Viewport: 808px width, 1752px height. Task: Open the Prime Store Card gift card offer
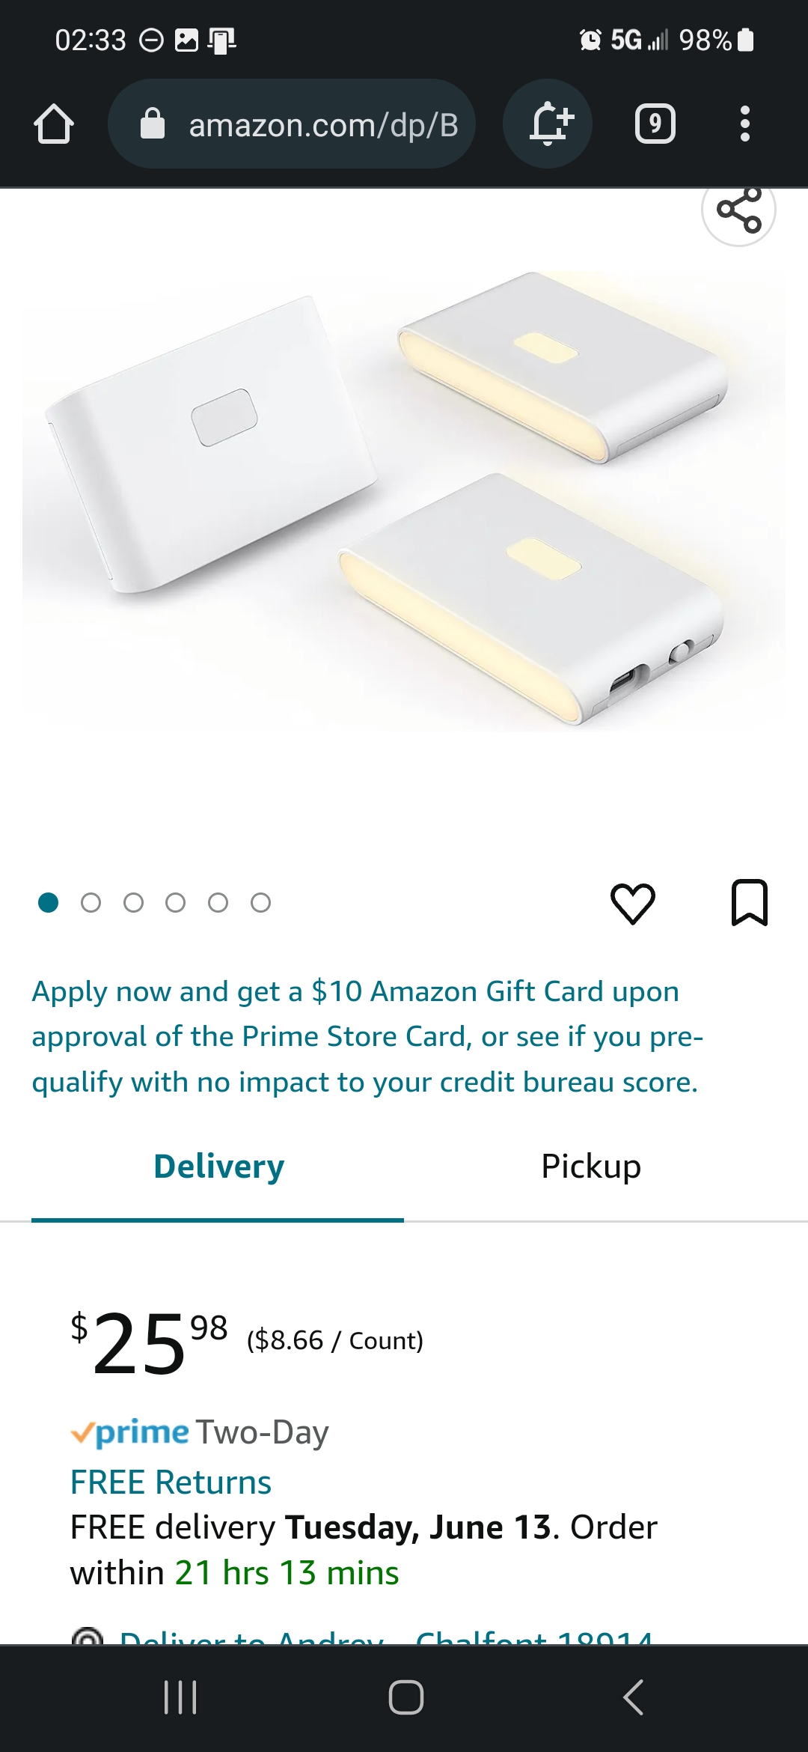click(367, 1037)
